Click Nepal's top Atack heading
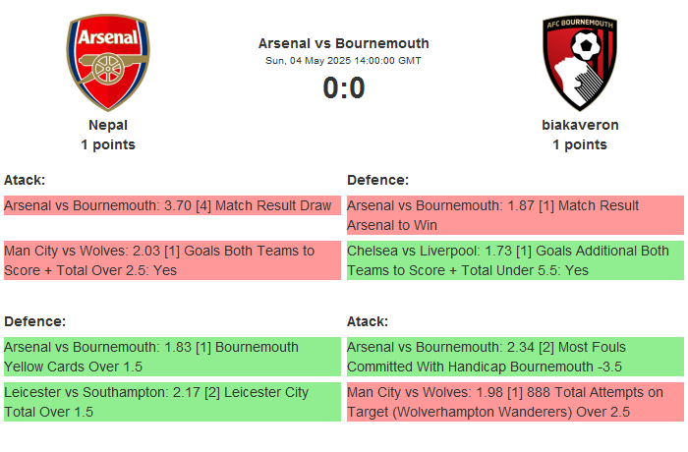The width and height of the screenshot is (688, 452). point(26,180)
